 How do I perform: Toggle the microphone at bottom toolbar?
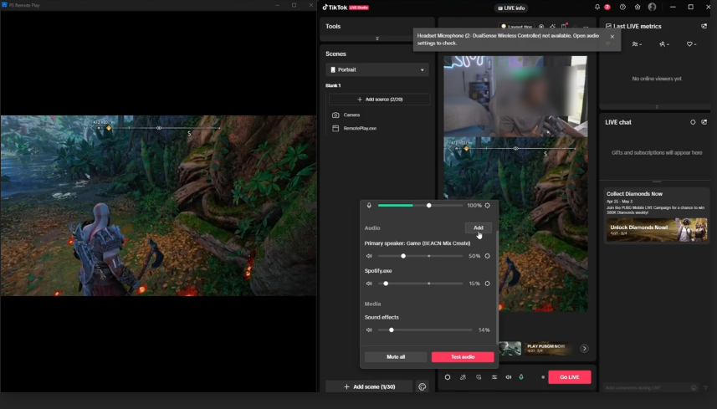point(521,377)
